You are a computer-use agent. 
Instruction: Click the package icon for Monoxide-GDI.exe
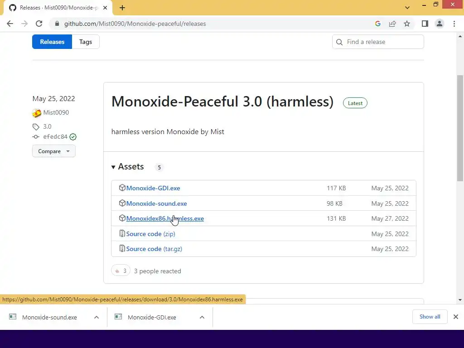(x=122, y=188)
